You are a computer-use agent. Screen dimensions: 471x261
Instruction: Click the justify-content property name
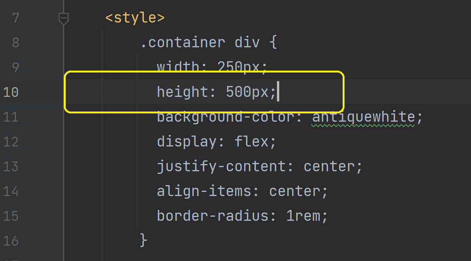click(221, 166)
